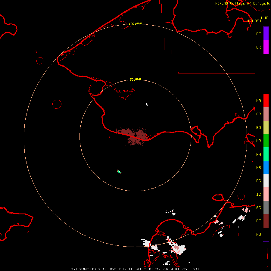Click the WS legend label

258,167
